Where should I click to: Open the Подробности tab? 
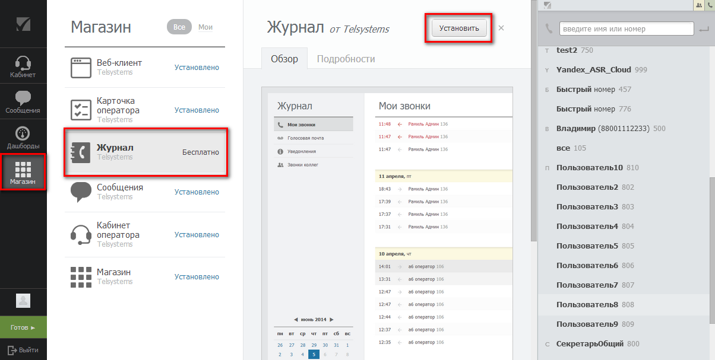pyautogui.click(x=346, y=59)
